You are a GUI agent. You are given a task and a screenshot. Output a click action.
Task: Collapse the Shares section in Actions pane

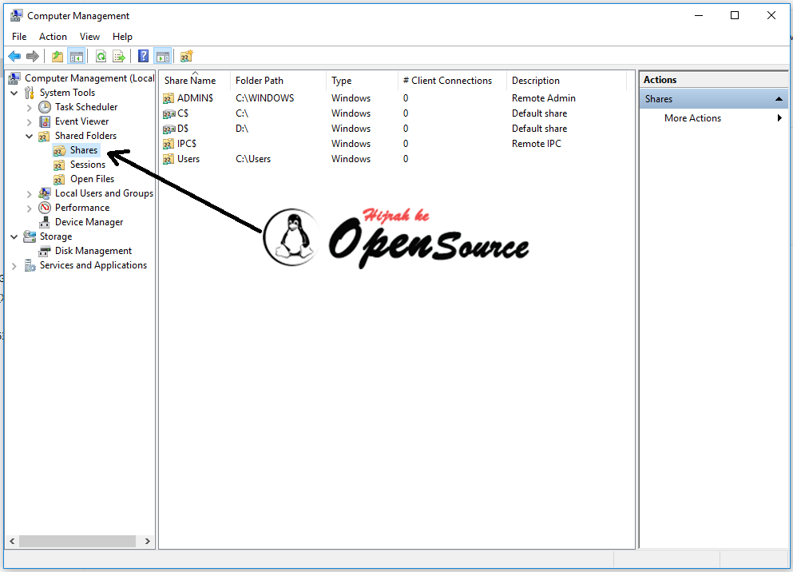click(x=778, y=98)
